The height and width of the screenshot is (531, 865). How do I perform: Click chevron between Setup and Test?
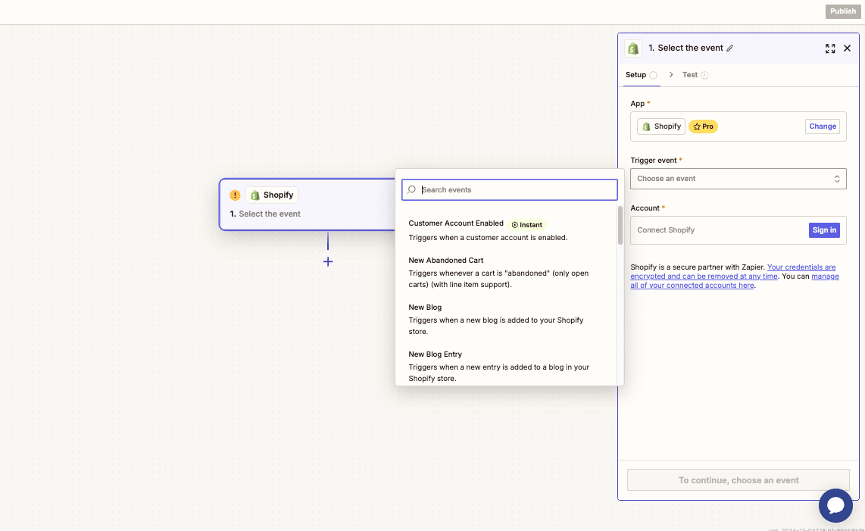(671, 74)
